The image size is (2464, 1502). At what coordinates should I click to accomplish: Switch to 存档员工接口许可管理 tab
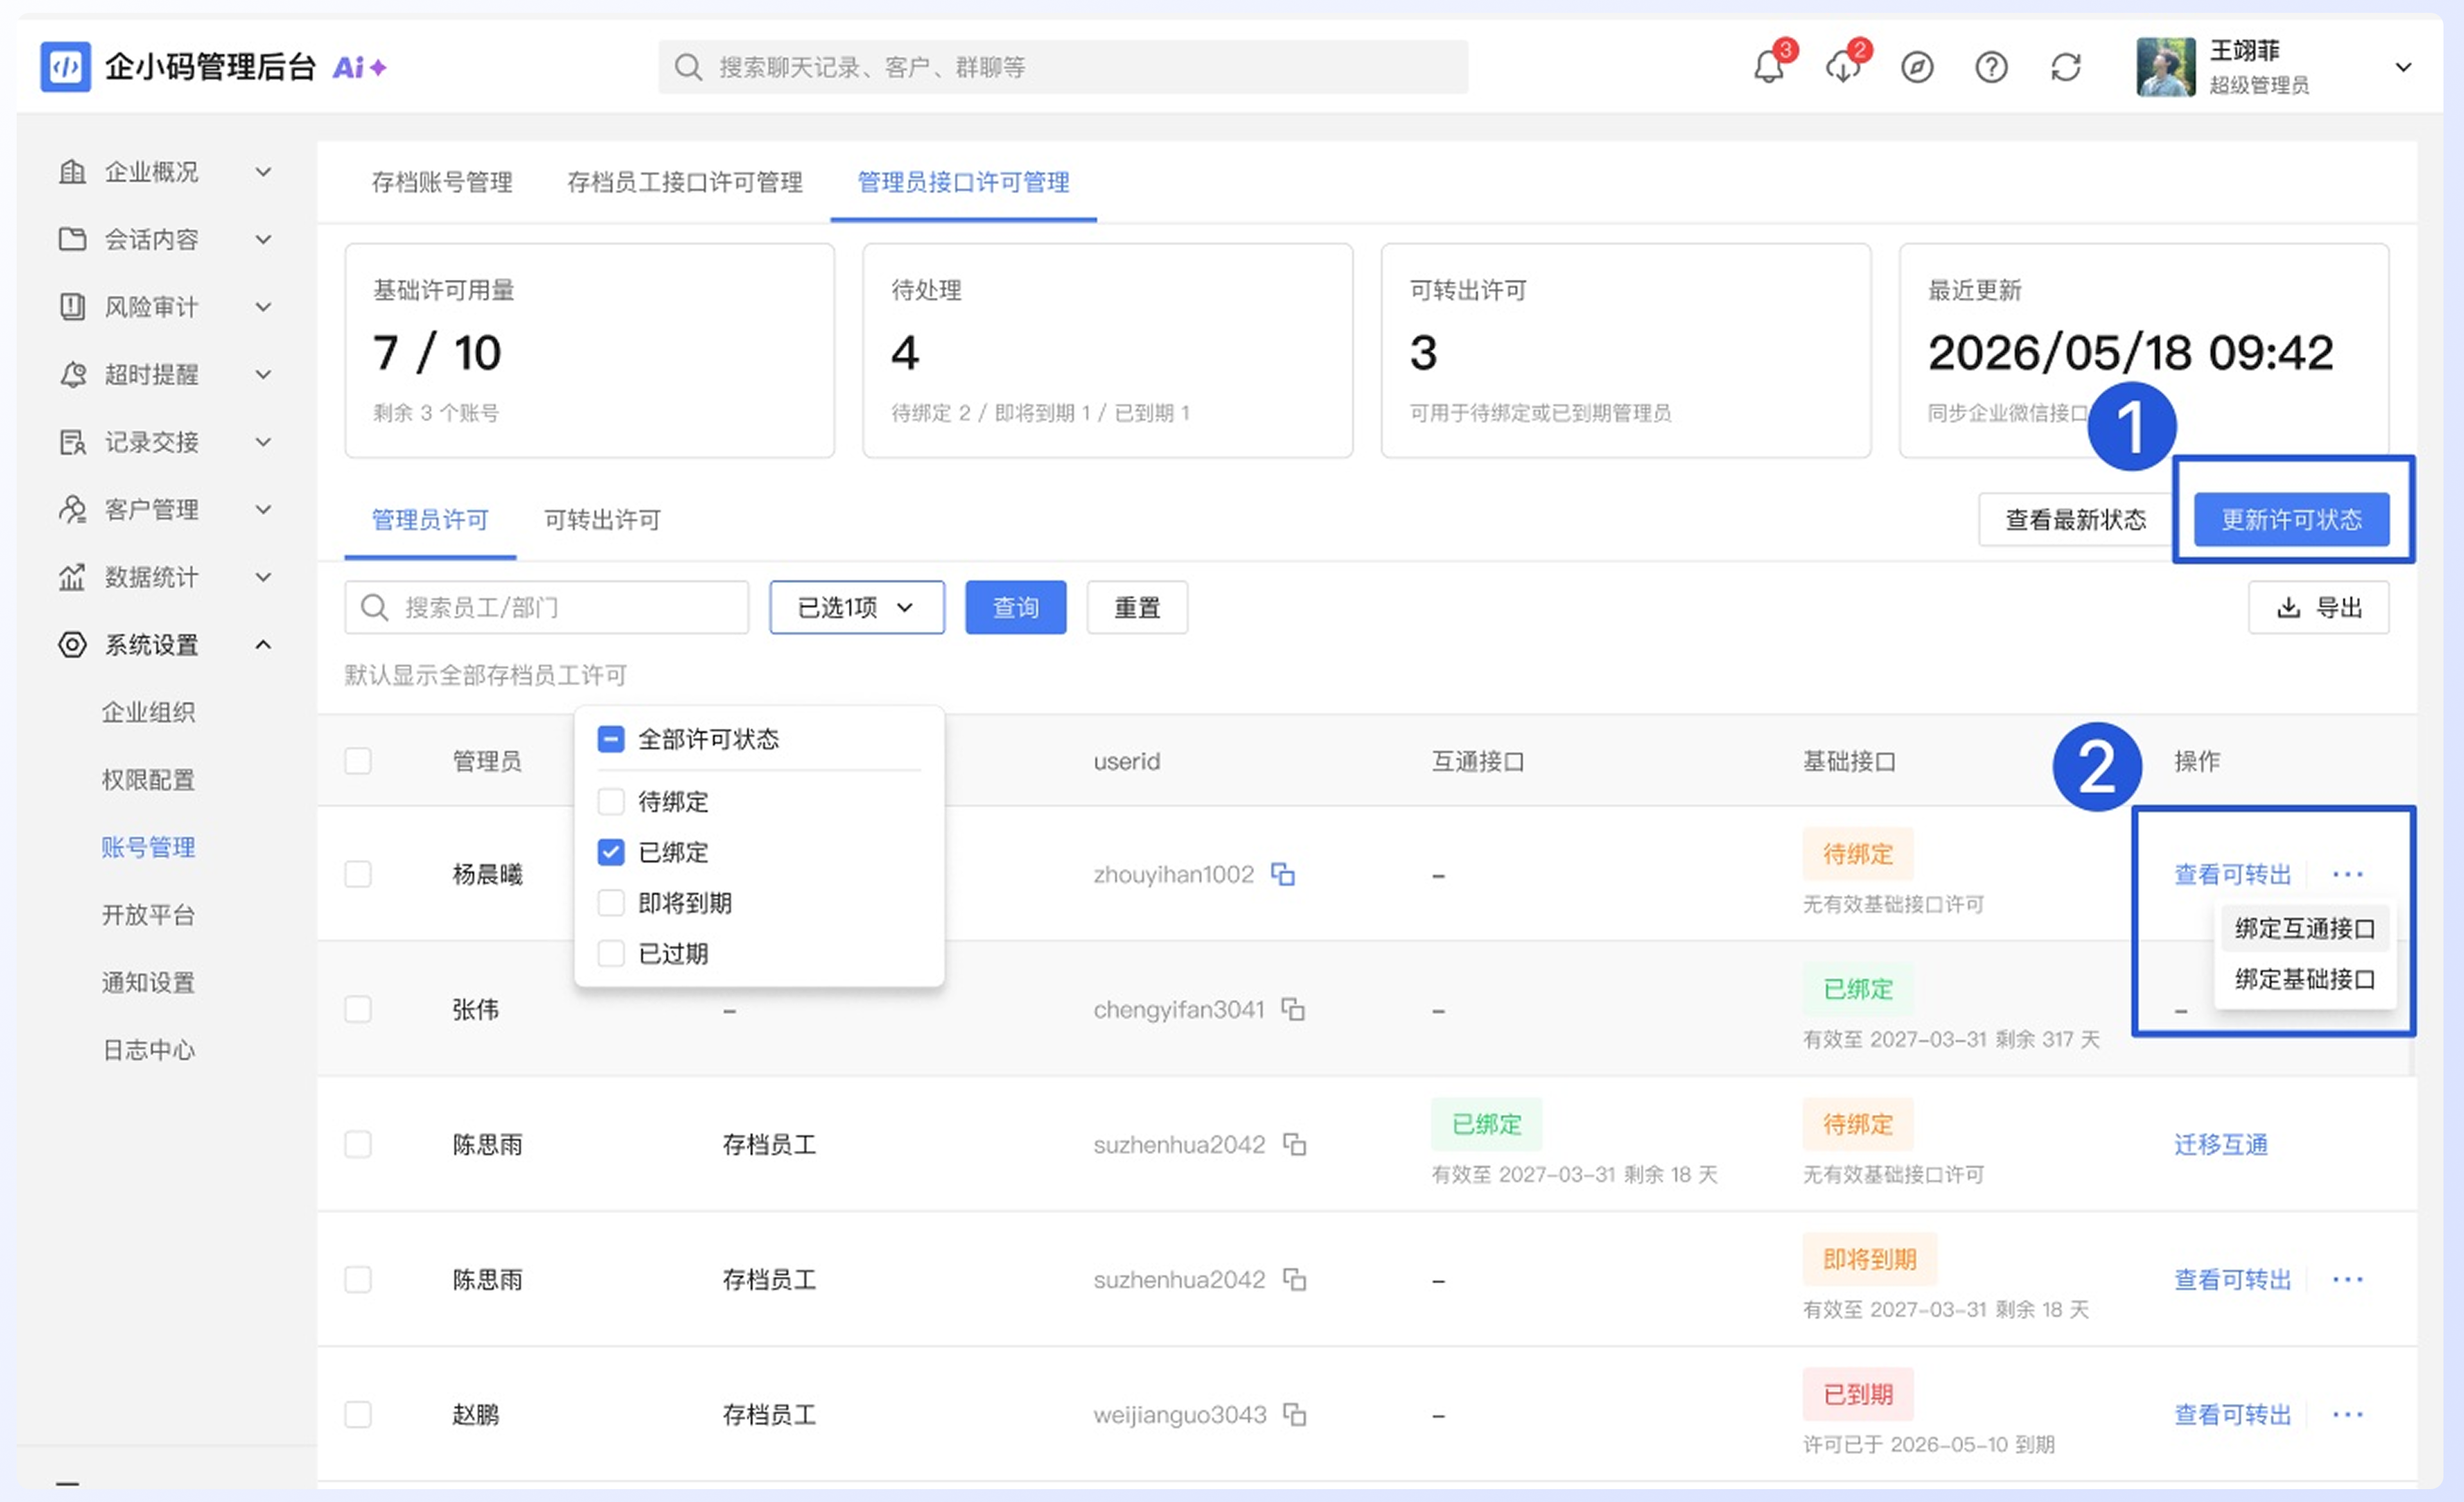(685, 182)
